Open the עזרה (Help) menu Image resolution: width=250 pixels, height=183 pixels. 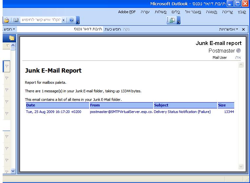point(145,12)
